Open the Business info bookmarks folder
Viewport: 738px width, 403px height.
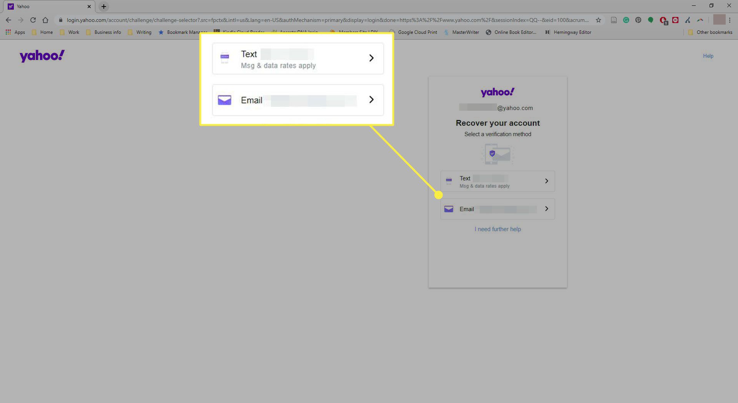[103, 32]
